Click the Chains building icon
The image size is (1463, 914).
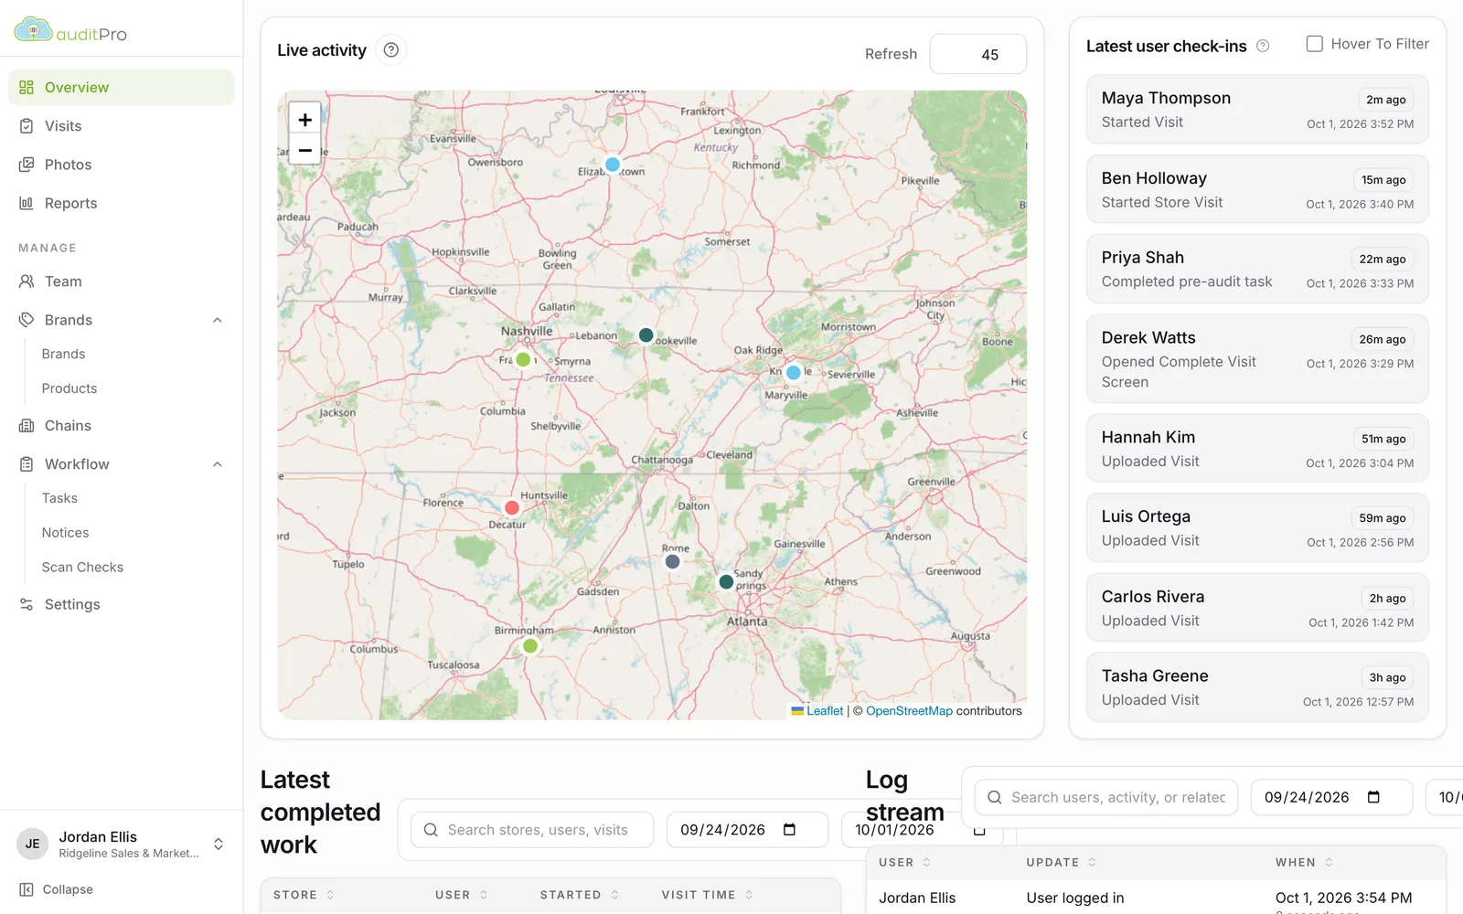coord(27,426)
